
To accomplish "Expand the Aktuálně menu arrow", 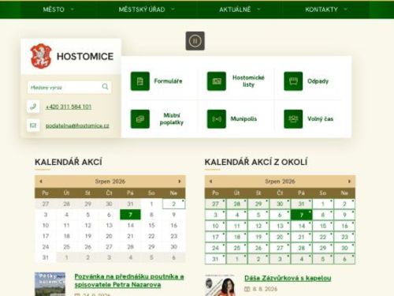I will (258, 9).
